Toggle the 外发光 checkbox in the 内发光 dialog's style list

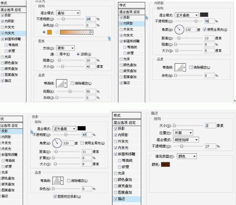3,27
